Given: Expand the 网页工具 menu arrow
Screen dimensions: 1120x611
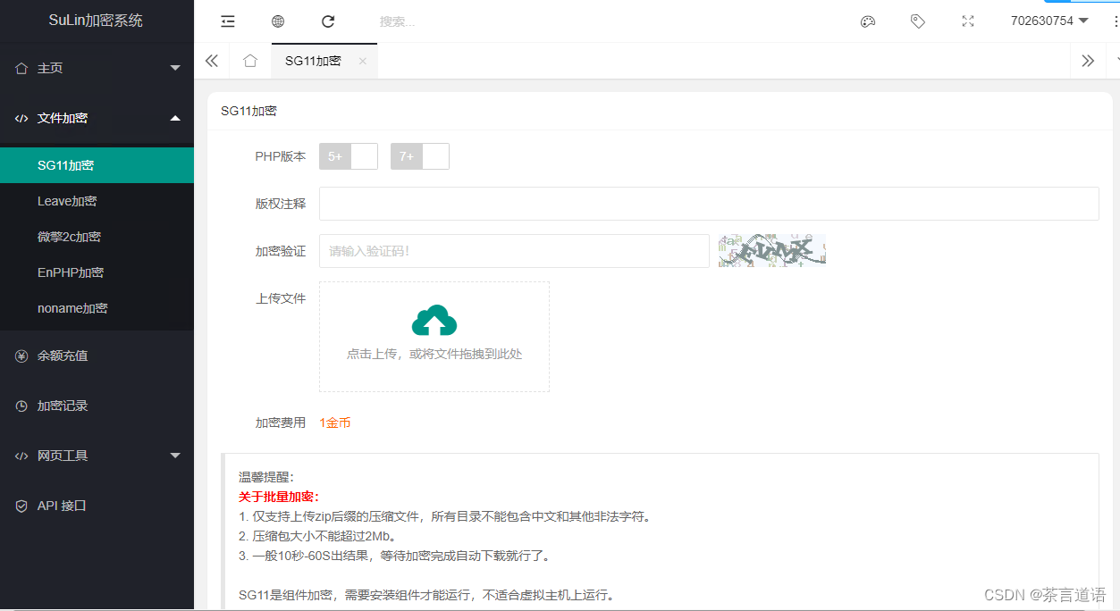Looking at the screenshot, I should click(x=175, y=456).
